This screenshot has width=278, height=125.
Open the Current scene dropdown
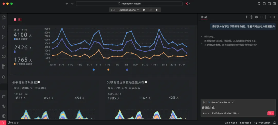pos(129,10)
